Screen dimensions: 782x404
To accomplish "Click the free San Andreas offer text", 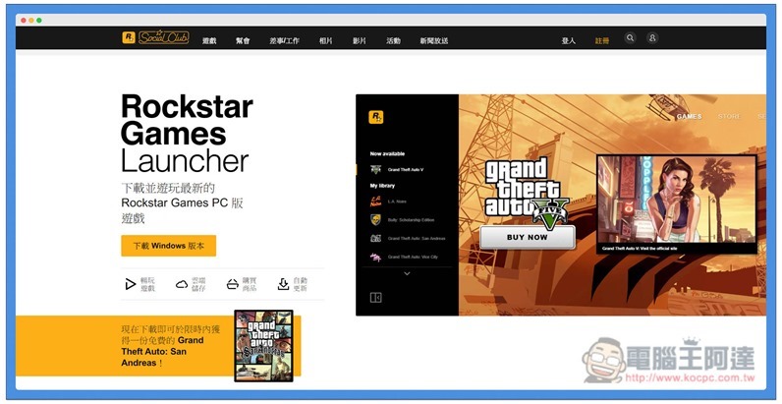I will point(171,346).
